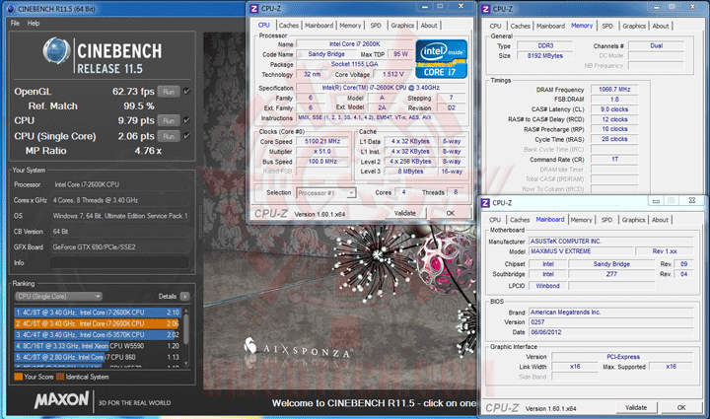Click the Info text field in Your System
Image resolution: width=710 pixels, height=419 pixels.
[x=119, y=262]
